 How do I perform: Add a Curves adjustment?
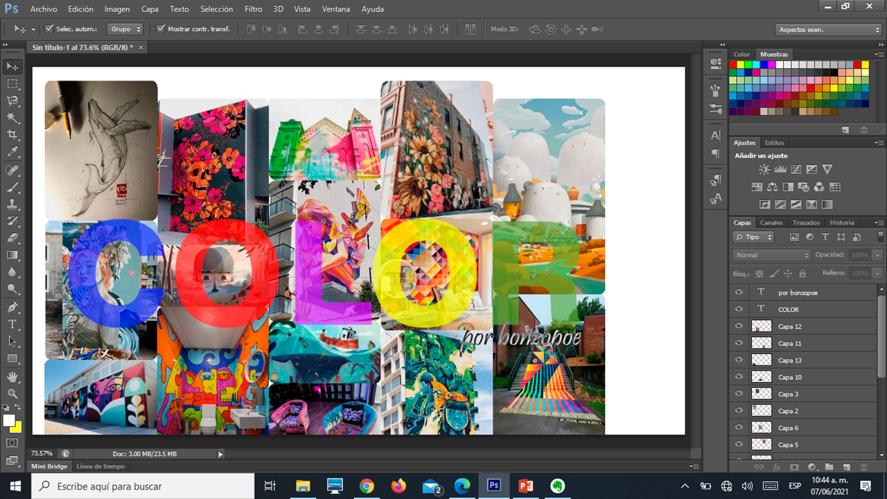point(796,169)
